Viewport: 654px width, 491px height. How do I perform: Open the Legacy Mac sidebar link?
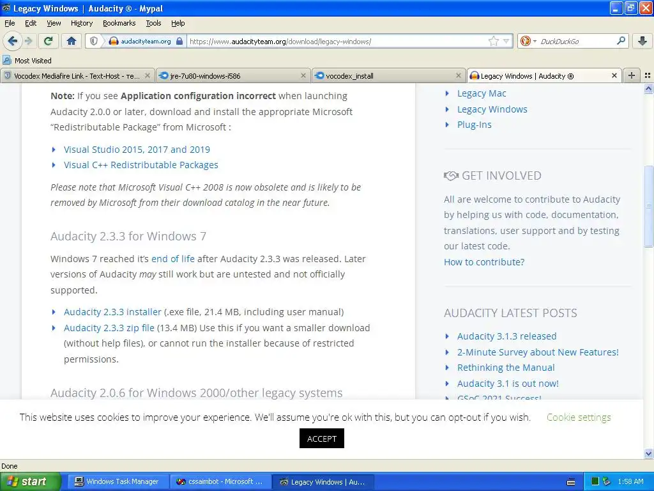482,93
